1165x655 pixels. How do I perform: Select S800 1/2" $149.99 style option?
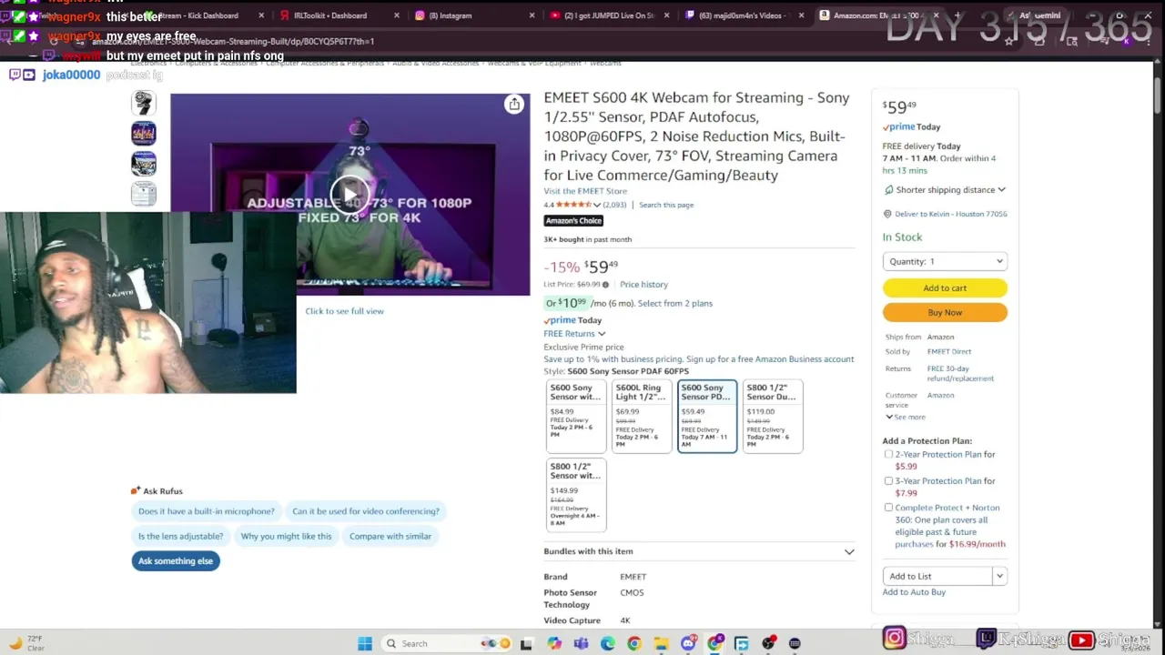coord(576,495)
